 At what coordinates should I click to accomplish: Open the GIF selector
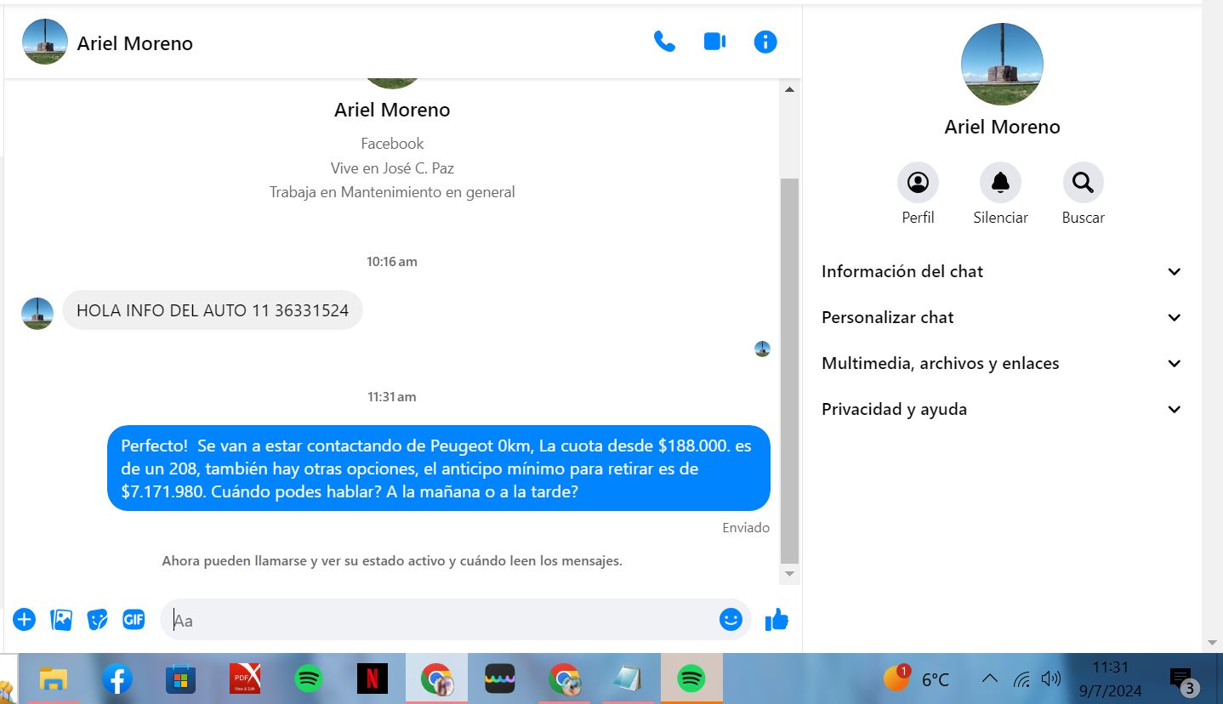click(x=134, y=620)
